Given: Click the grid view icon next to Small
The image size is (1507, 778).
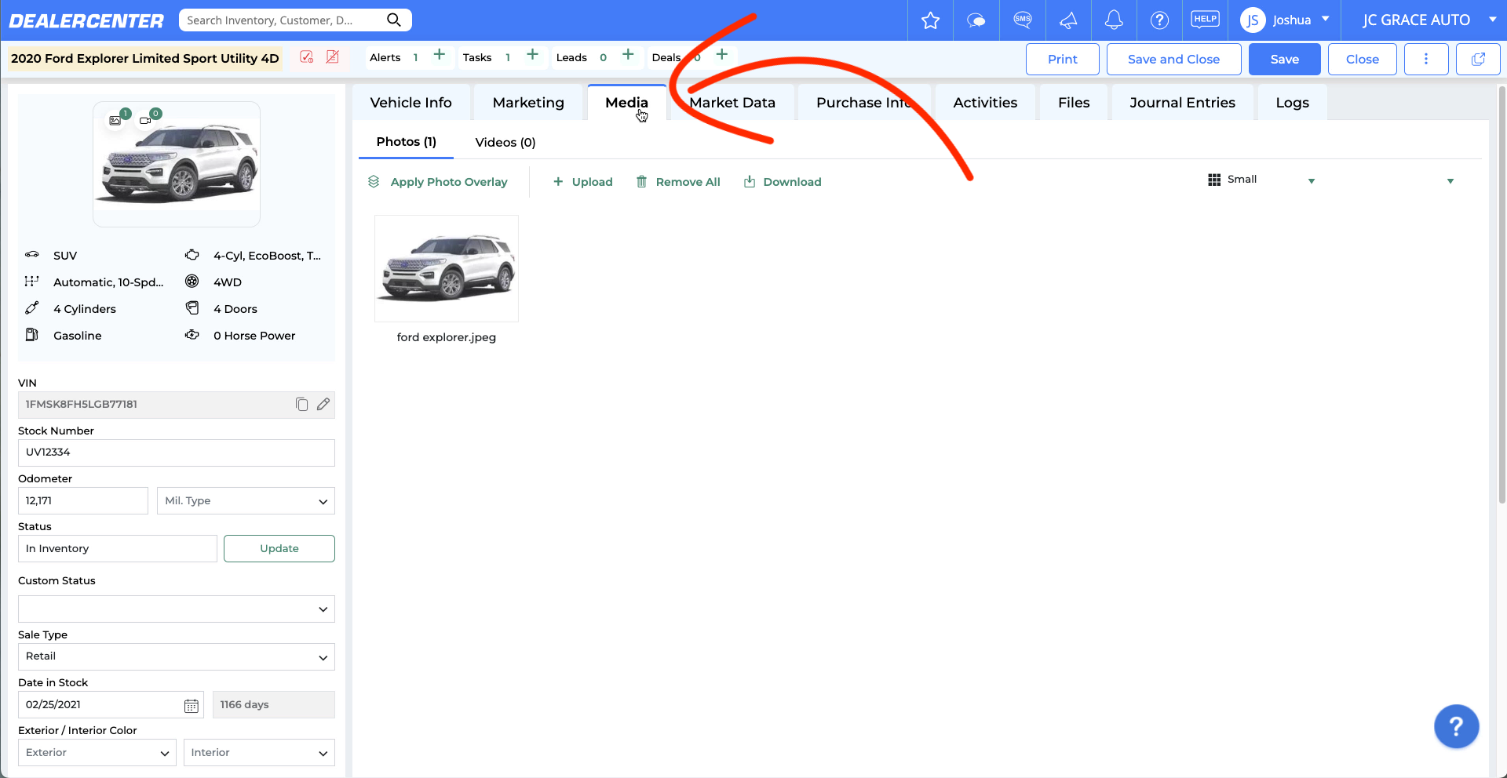Looking at the screenshot, I should (1214, 180).
